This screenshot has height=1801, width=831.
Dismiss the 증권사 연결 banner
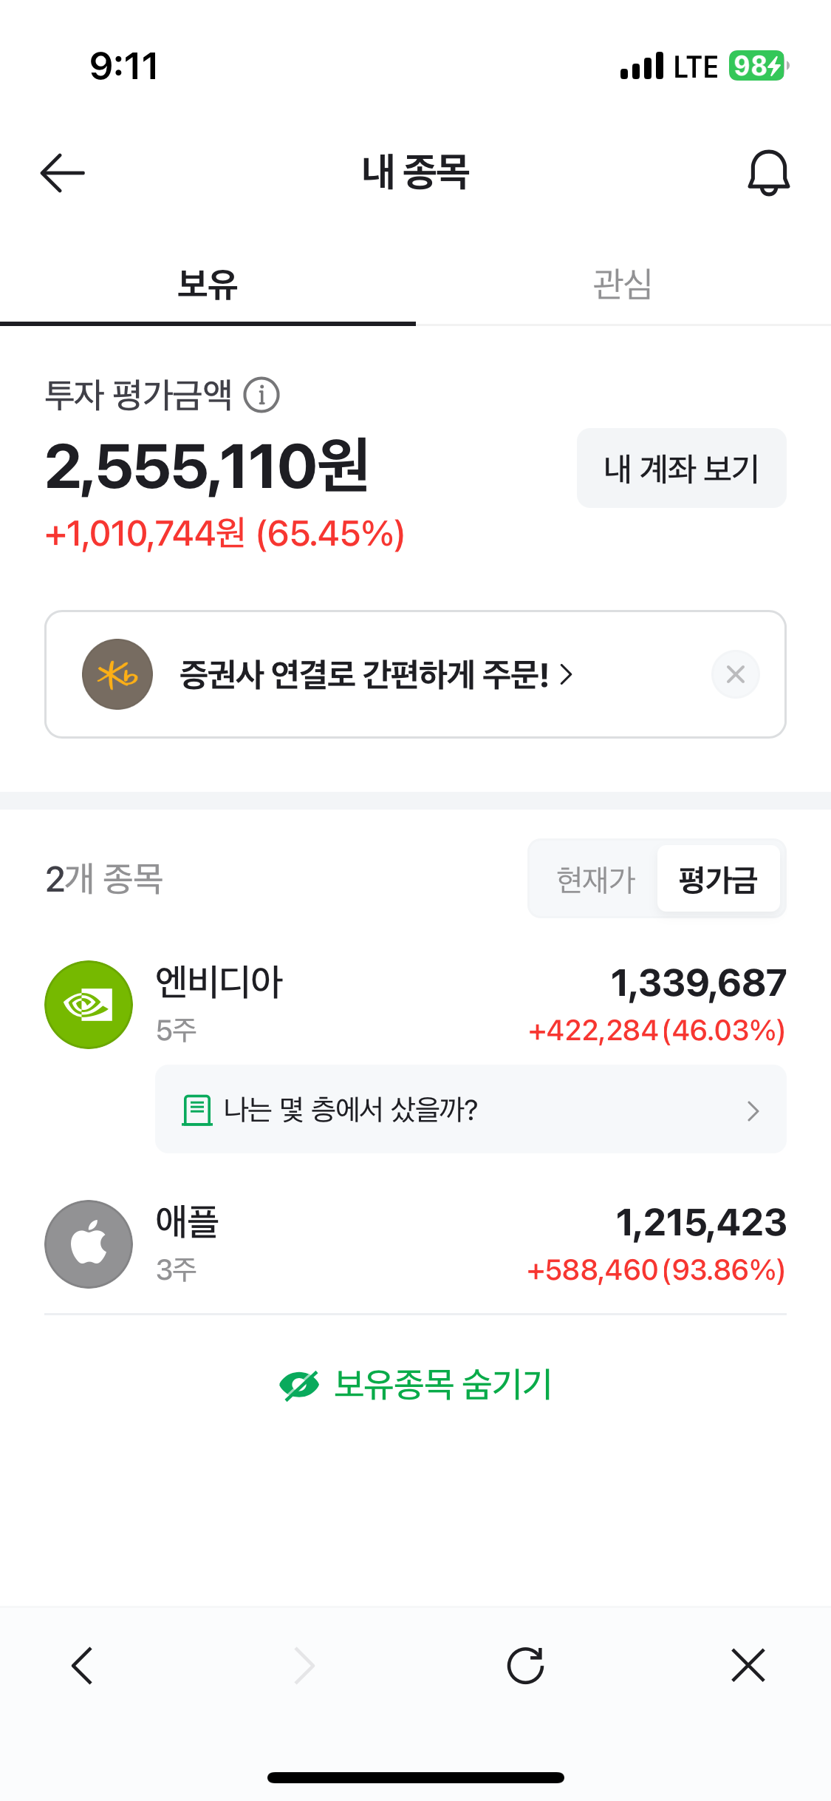735,674
